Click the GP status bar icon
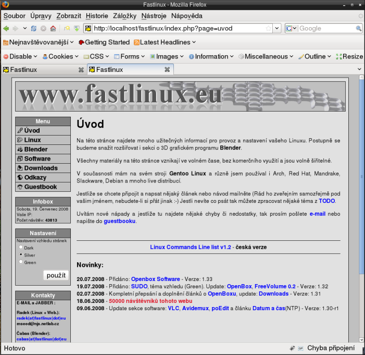 [x=300, y=348]
